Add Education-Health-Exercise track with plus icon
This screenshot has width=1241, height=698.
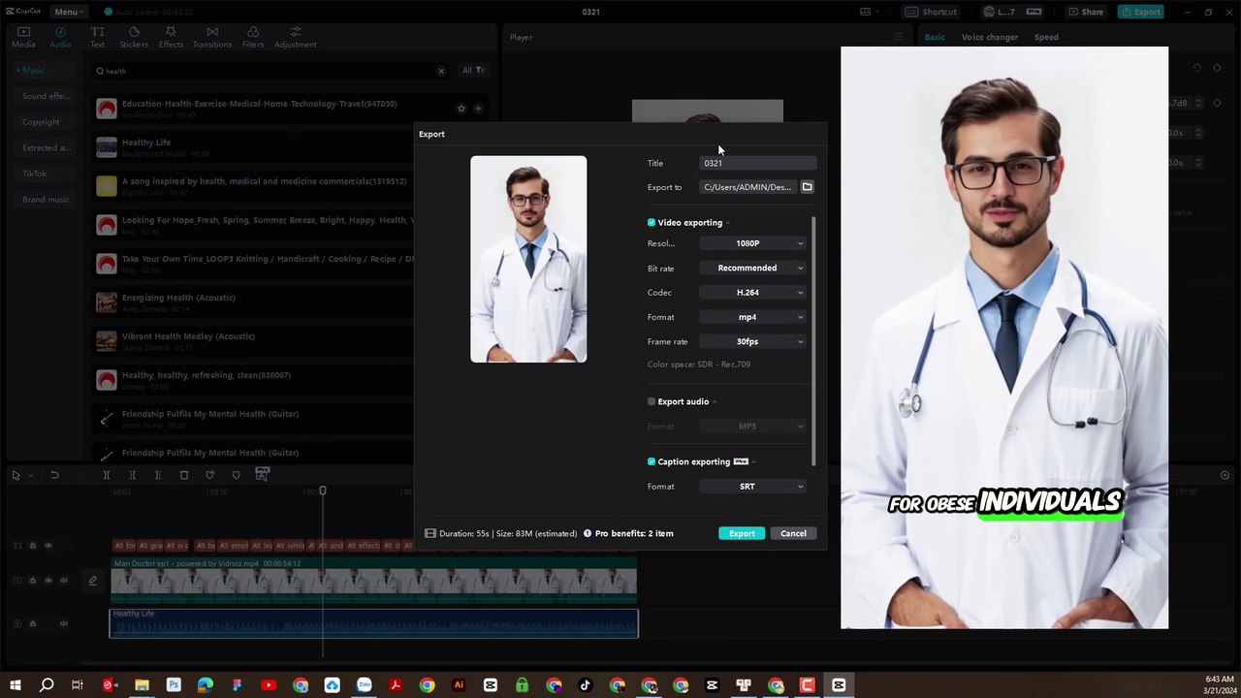[x=478, y=109]
